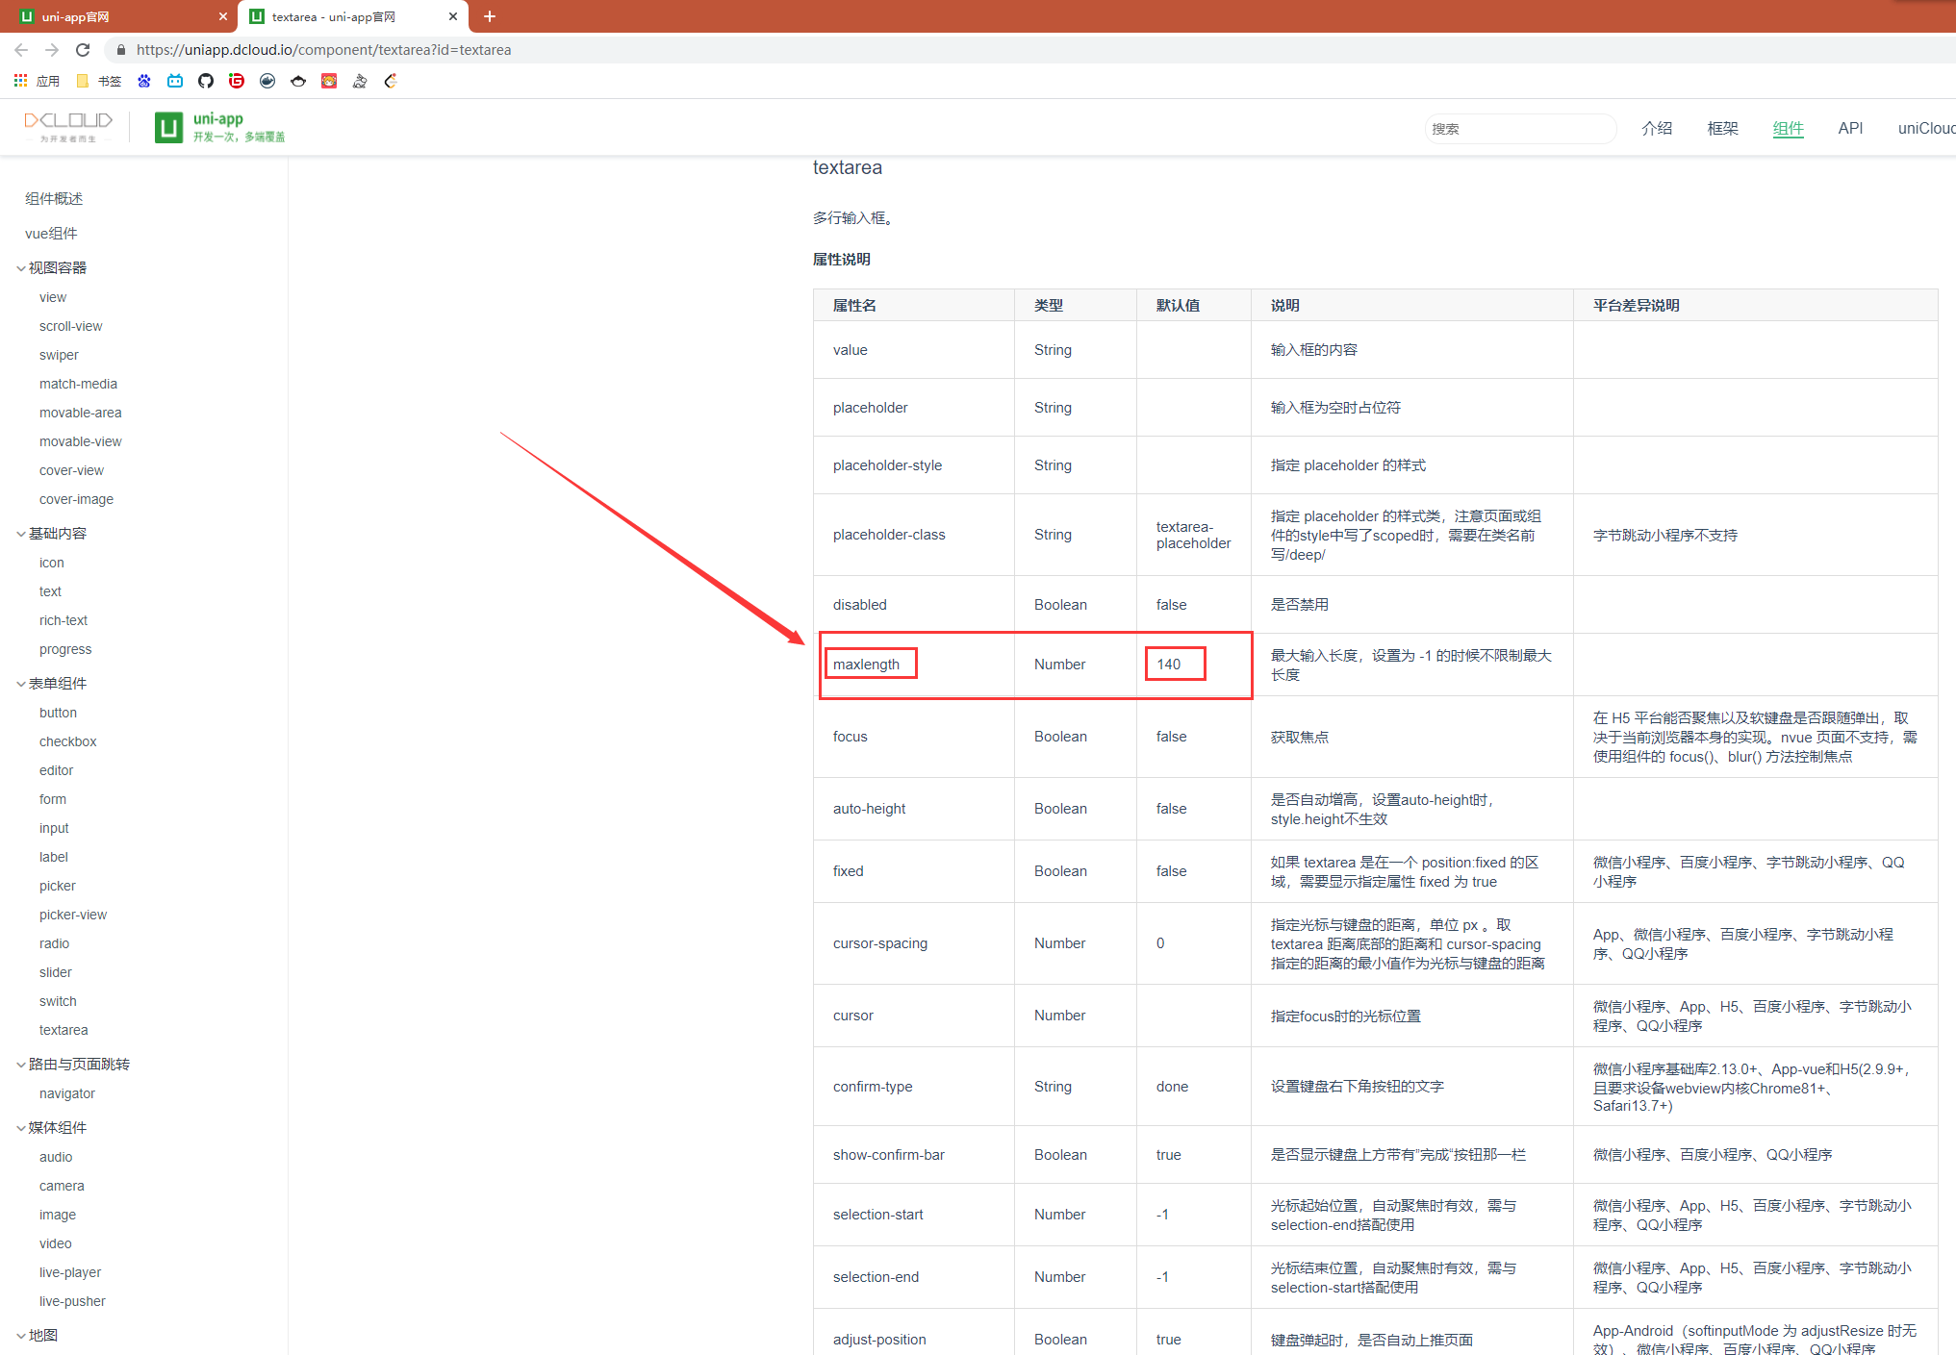This screenshot has width=1956, height=1355.
Task: Reload the page with the refresh icon
Action: click(83, 50)
